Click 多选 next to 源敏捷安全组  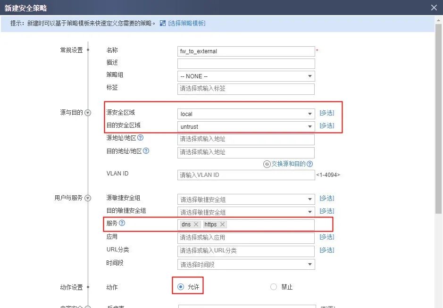click(x=327, y=199)
